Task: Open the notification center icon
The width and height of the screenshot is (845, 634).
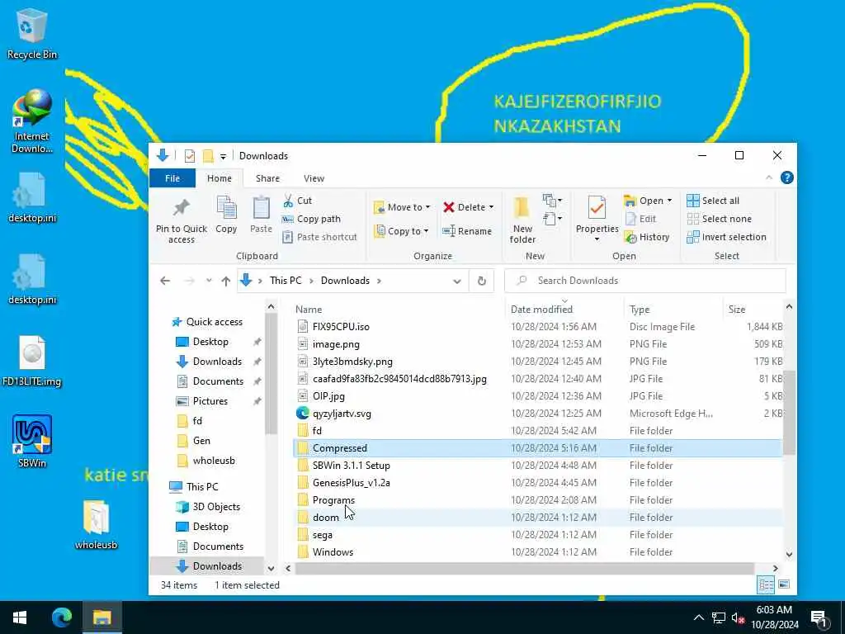Action: tap(819, 617)
